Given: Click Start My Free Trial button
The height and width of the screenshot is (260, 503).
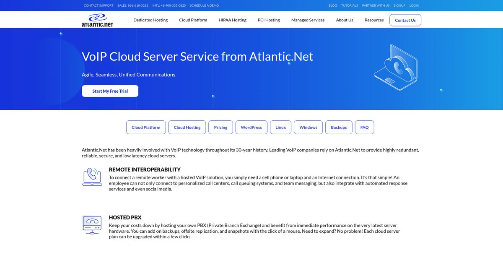Looking at the screenshot, I should click(110, 91).
